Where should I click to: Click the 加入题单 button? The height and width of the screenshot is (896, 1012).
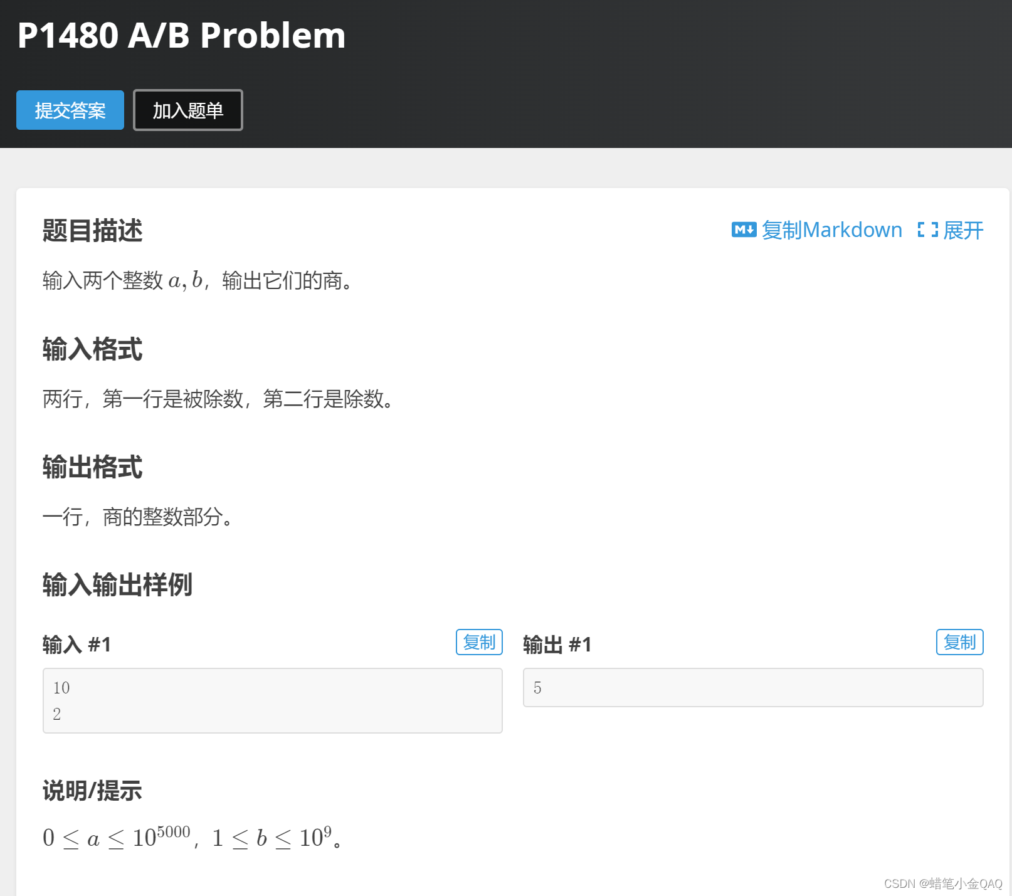188,110
